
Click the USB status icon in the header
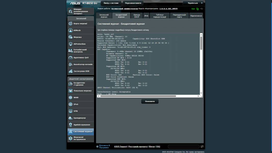[x=202, y=8]
